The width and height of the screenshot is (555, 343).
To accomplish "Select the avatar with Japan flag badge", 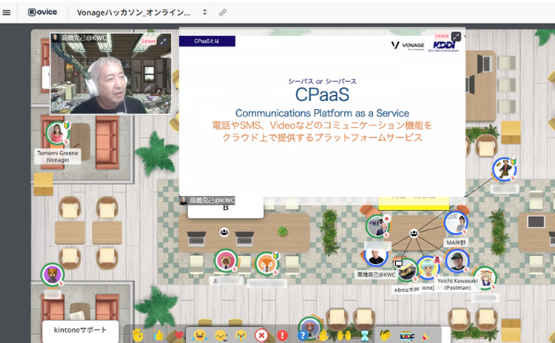I will pos(377,226).
